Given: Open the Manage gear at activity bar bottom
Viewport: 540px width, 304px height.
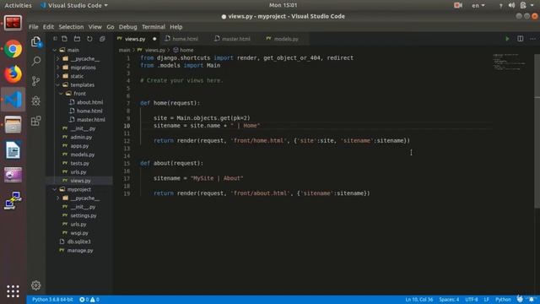Looking at the screenshot, I should (35, 285).
